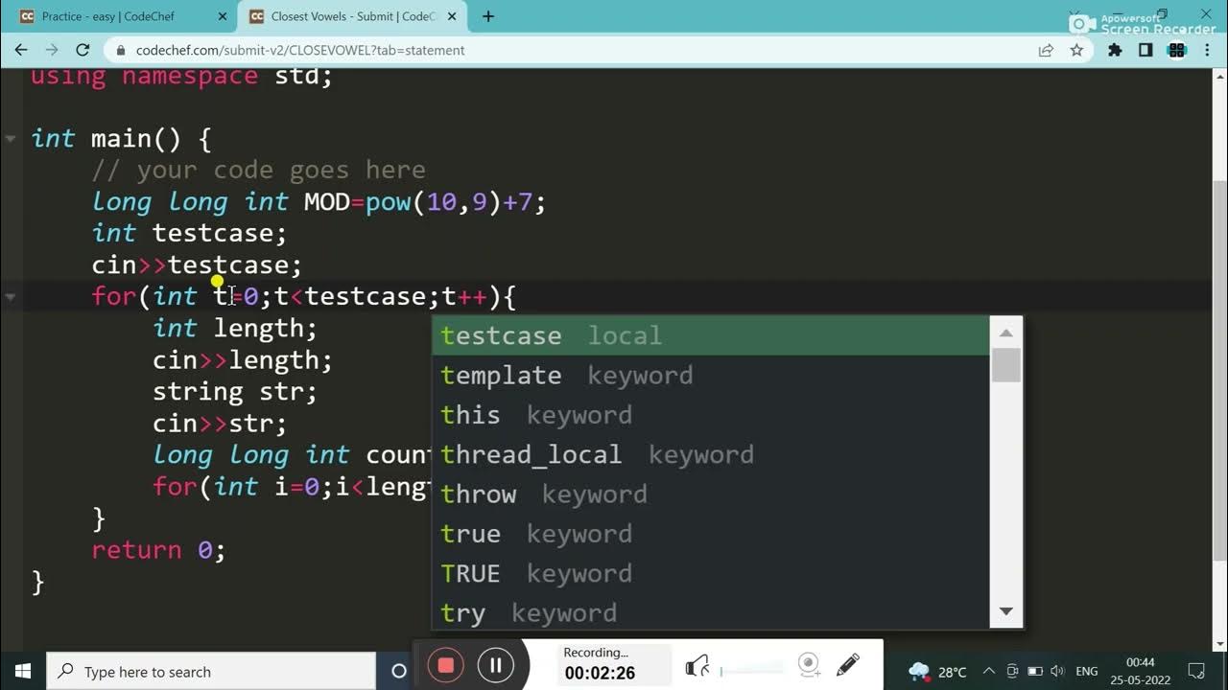1228x690 pixels.
Task: Open the Windows Start menu
Action: [x=23, y=671]
